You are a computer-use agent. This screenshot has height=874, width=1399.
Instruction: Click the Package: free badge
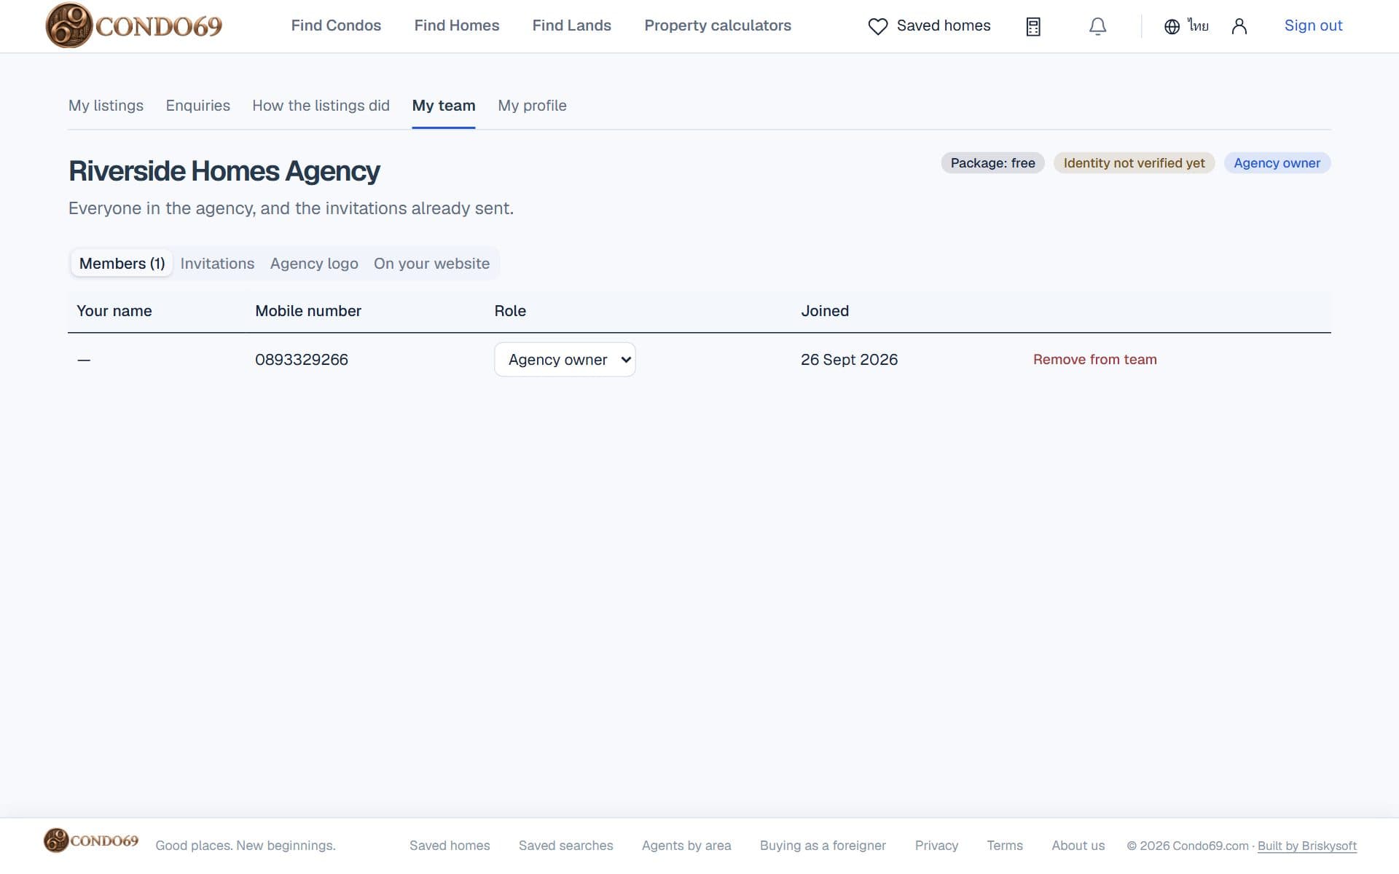pos(992,163)
